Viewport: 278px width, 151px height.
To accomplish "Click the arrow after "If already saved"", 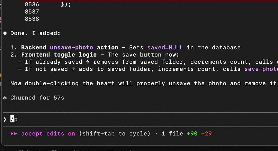I will pyautogui.click(x=88, y=62).
